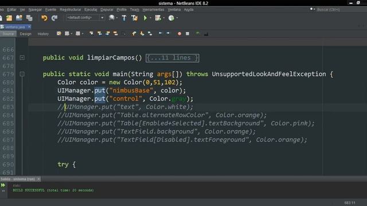Switch to History view

point(43,34)
